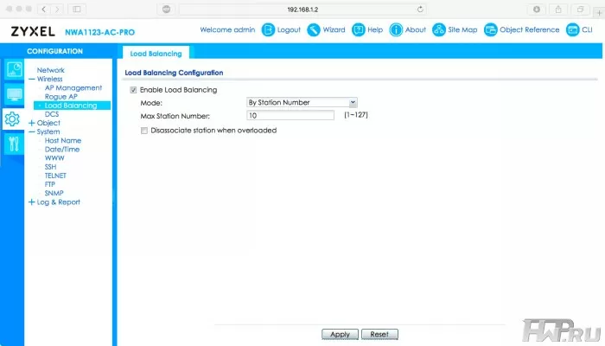The width and height of the screenshot is (605, 346).
Task: Open the Object Reference icon
Action: [x=490, y=29]
